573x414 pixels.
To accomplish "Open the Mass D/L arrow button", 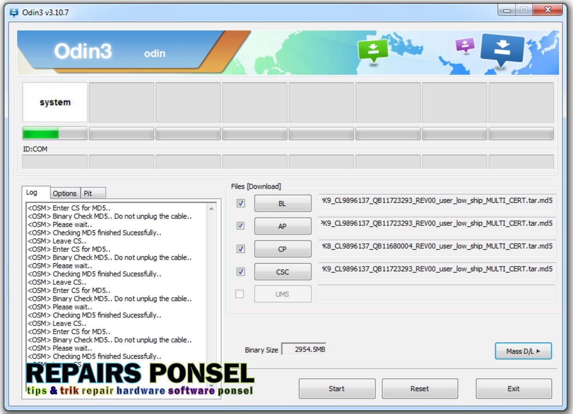I will click(x=523, y=351).
